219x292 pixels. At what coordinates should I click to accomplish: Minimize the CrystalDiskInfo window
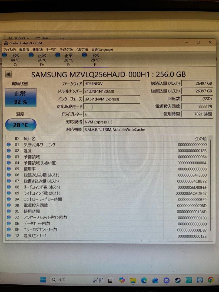(187, 42)
